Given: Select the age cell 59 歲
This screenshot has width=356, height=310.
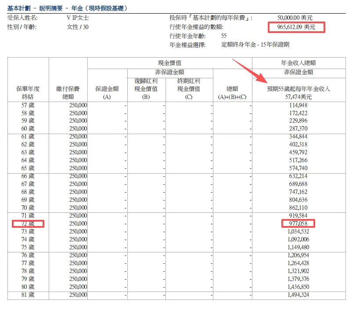Looking at the screenshot, I should tap(28, 121).
